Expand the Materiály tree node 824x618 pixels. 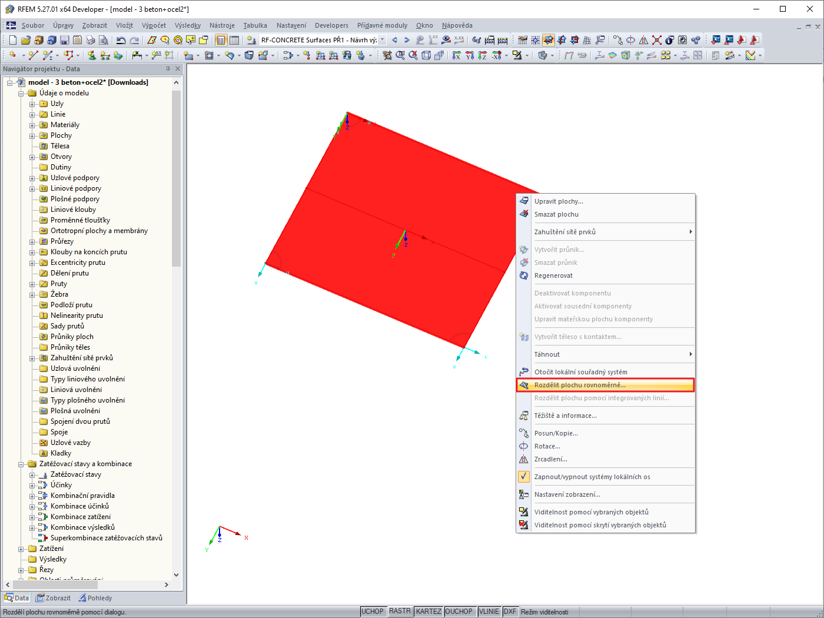[x=32, y=125]
